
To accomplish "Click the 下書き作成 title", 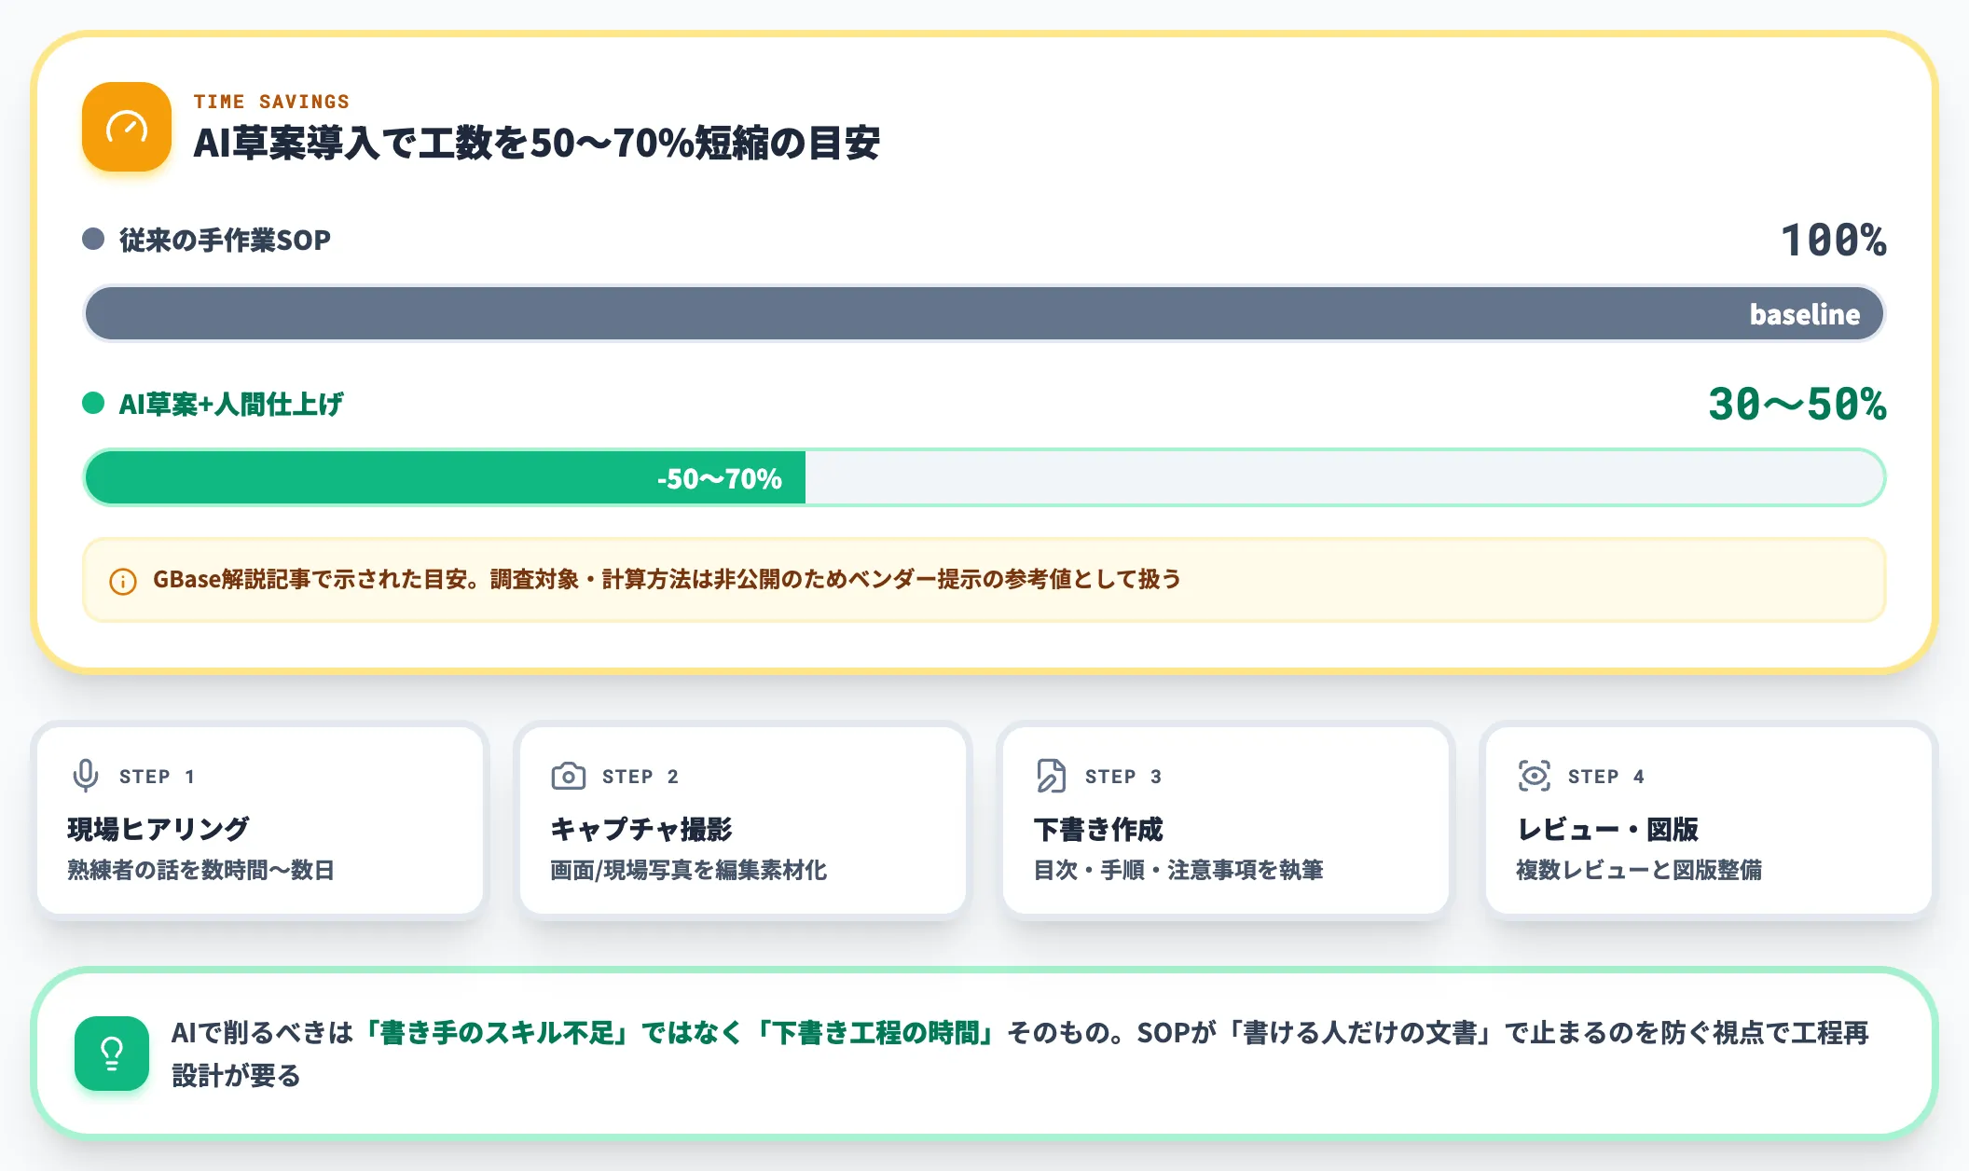I will point(1098,828).
